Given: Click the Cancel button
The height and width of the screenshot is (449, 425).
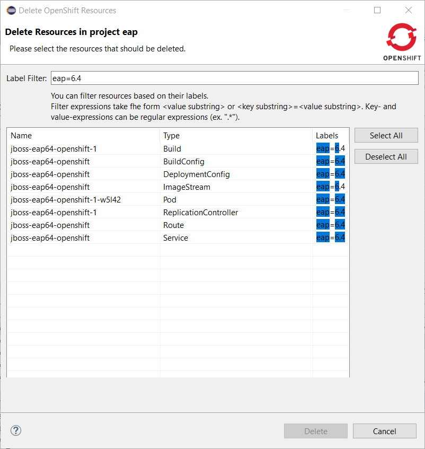Looking at the screenshot, I should pyautogui.click(x=384, y=431).
